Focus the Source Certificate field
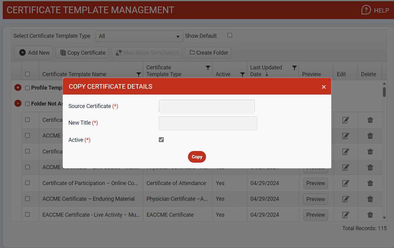 click(207, 106)
